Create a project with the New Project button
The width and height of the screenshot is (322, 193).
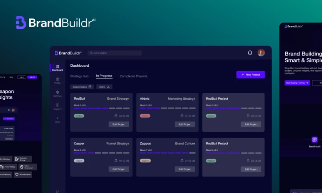tap(250, 75)
